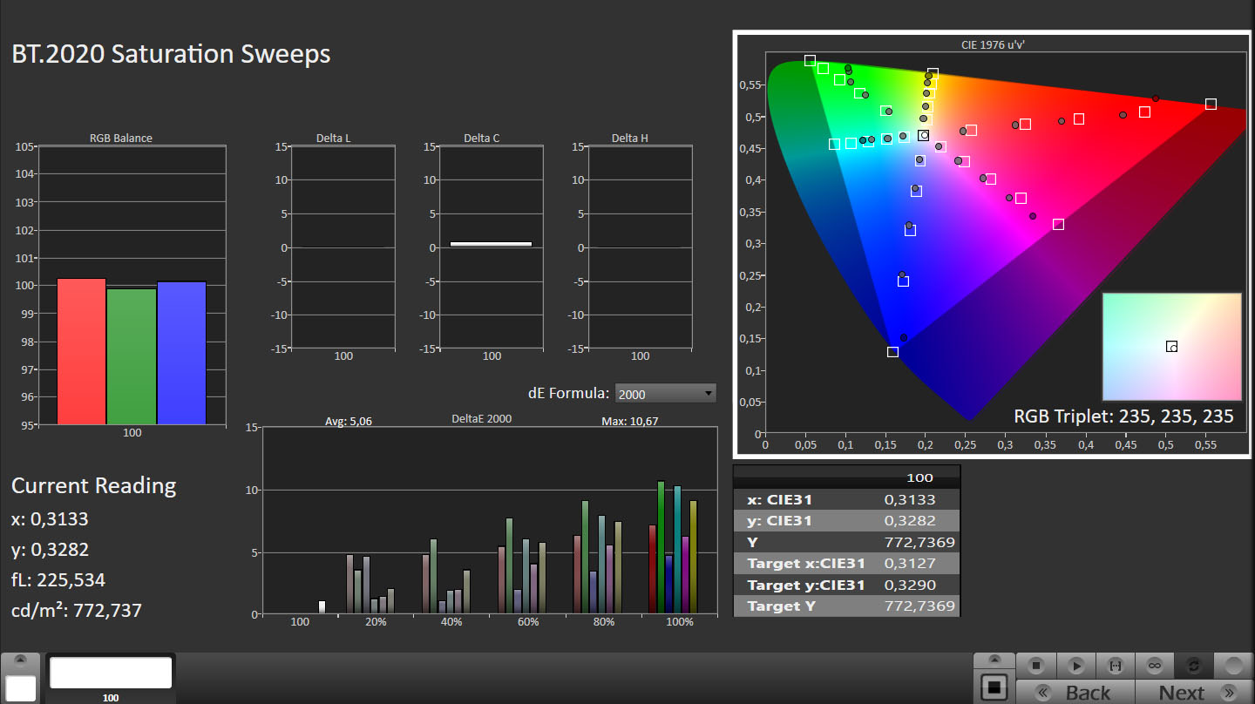Click the white Delta C bar
The image size is (1255, 704).
tap(491, 244)
